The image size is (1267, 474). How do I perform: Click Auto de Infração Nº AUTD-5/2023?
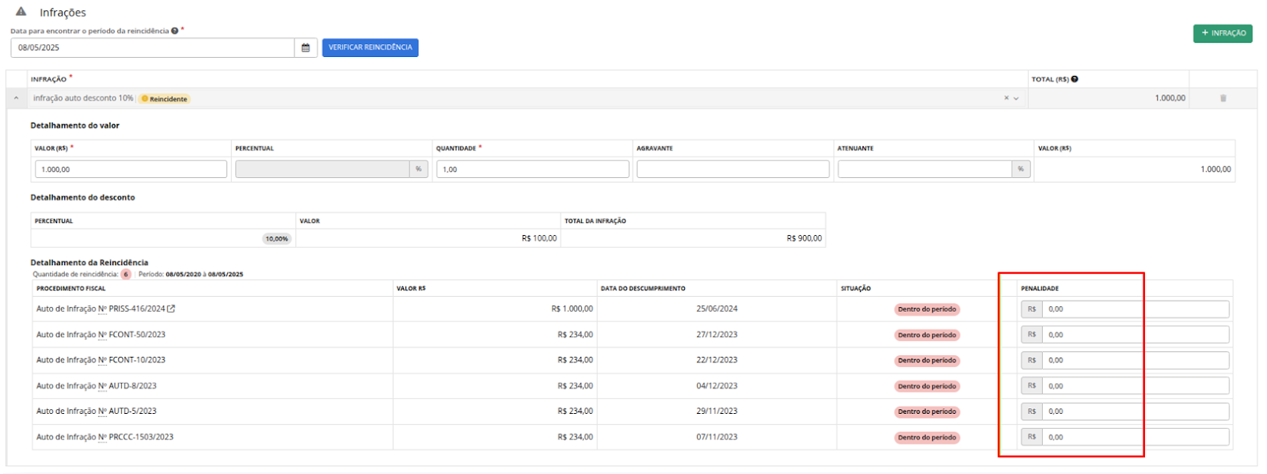point(97,411)
